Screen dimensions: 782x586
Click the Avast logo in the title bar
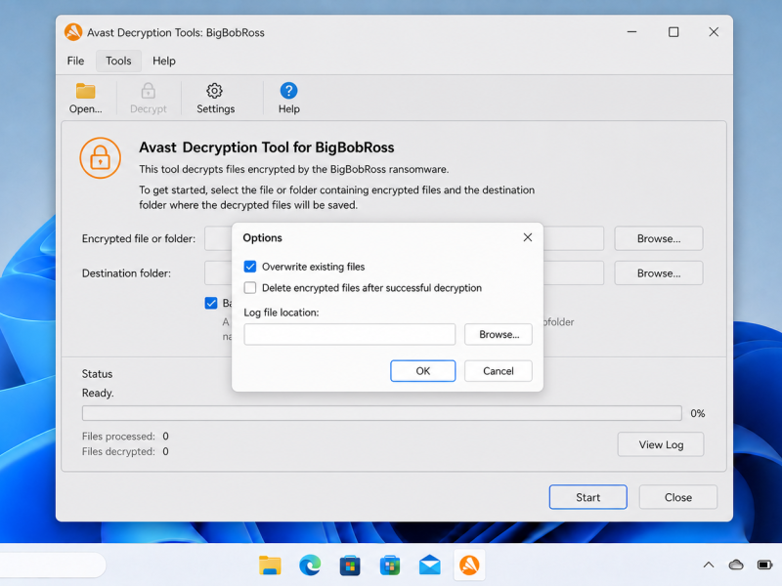click(73, 32)
